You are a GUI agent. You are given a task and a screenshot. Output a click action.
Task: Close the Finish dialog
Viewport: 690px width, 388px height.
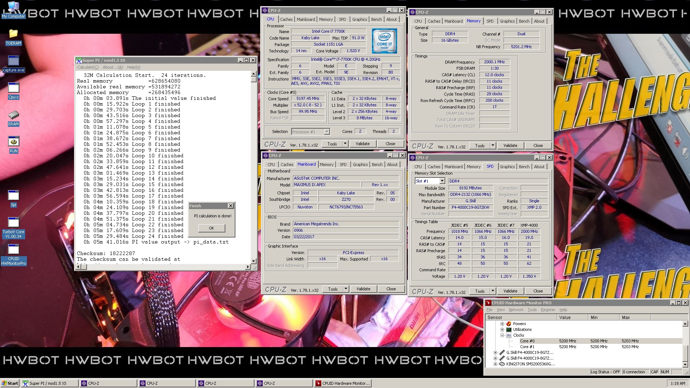point(231,206)
